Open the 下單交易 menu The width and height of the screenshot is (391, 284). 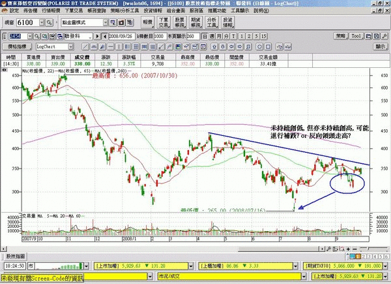pos(74,10)
